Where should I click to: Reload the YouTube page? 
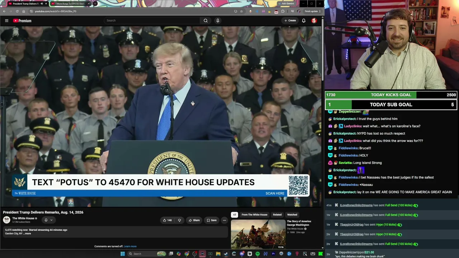coord(17,11)
